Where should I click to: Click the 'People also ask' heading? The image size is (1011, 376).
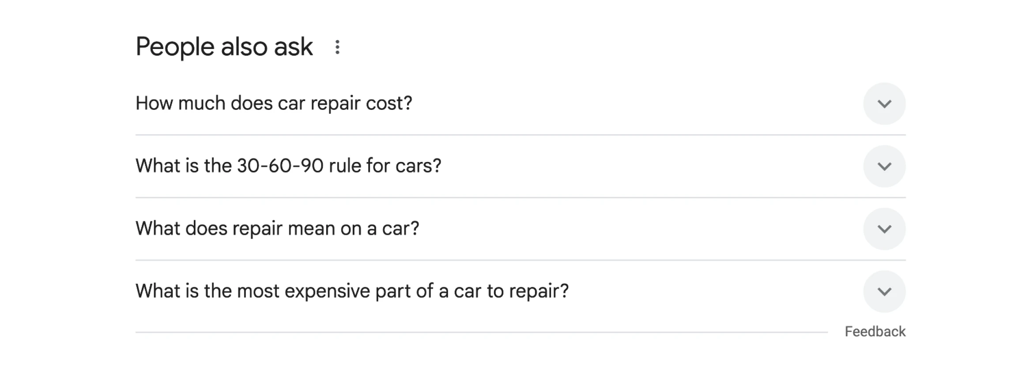click(x=224, y=47)
